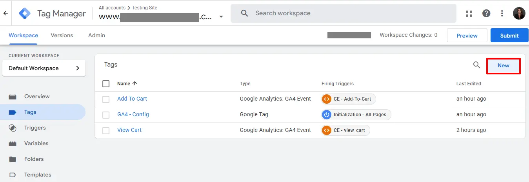This screenshot has width=529, height=182.
Task: Open the Add To Cart tag link
Action: 132,99
